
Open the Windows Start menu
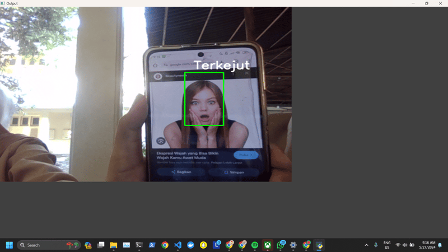(x=10, y=245)
